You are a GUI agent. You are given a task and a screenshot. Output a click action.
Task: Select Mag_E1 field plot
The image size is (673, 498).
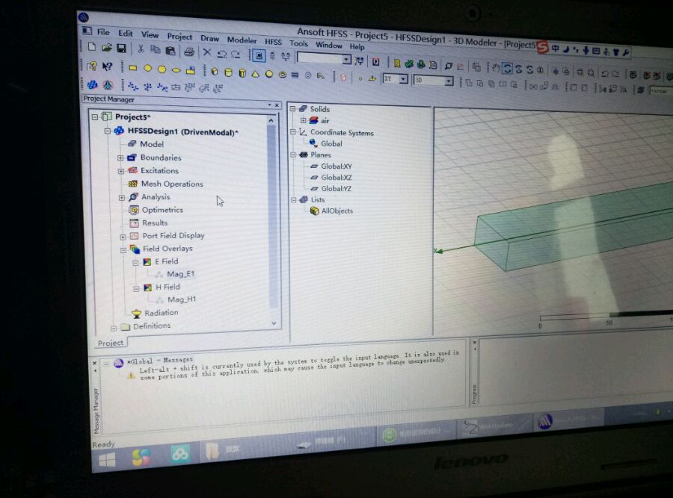[x=181, y=274]
